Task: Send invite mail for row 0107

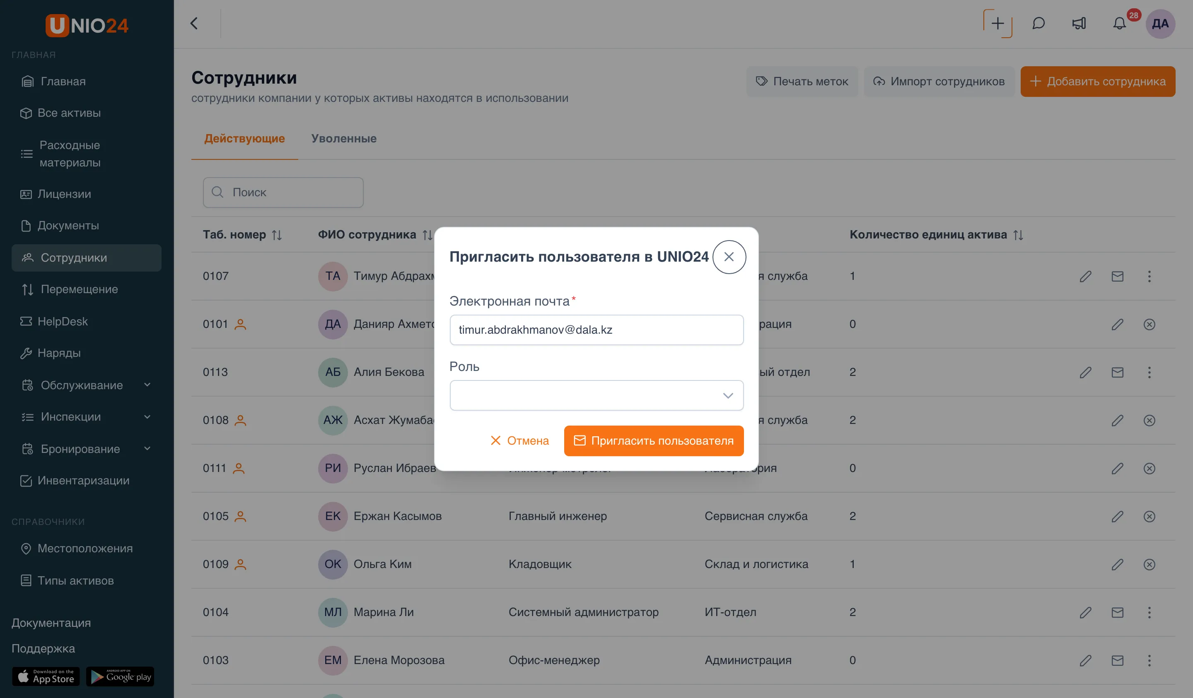Action: pos(1117,277)
